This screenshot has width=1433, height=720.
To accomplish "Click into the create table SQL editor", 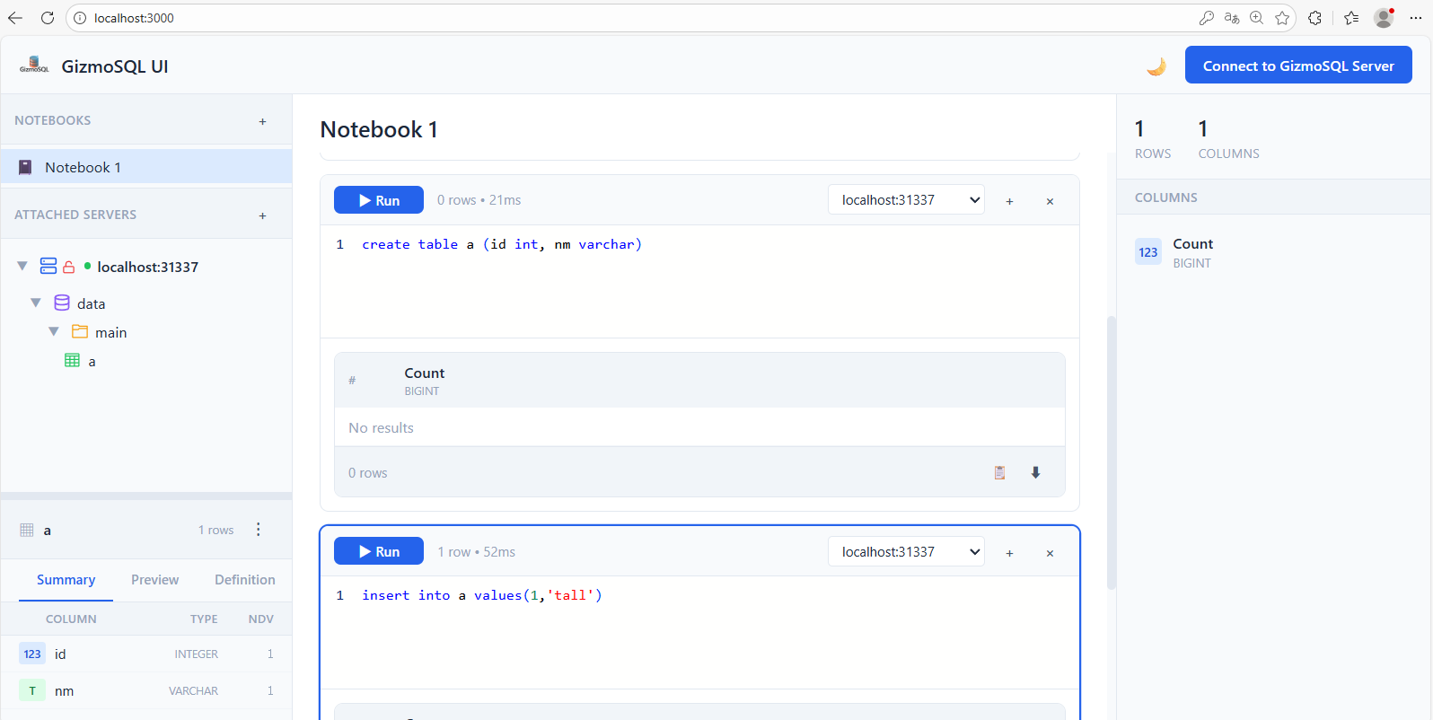I will 699,281.
